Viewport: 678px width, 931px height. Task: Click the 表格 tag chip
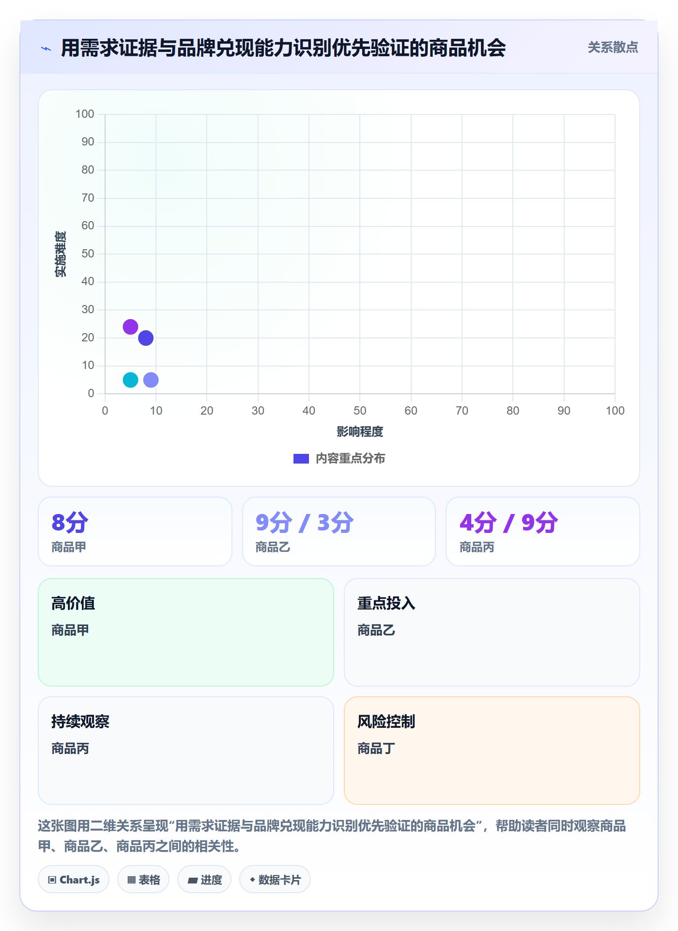(x=143, y=879)
